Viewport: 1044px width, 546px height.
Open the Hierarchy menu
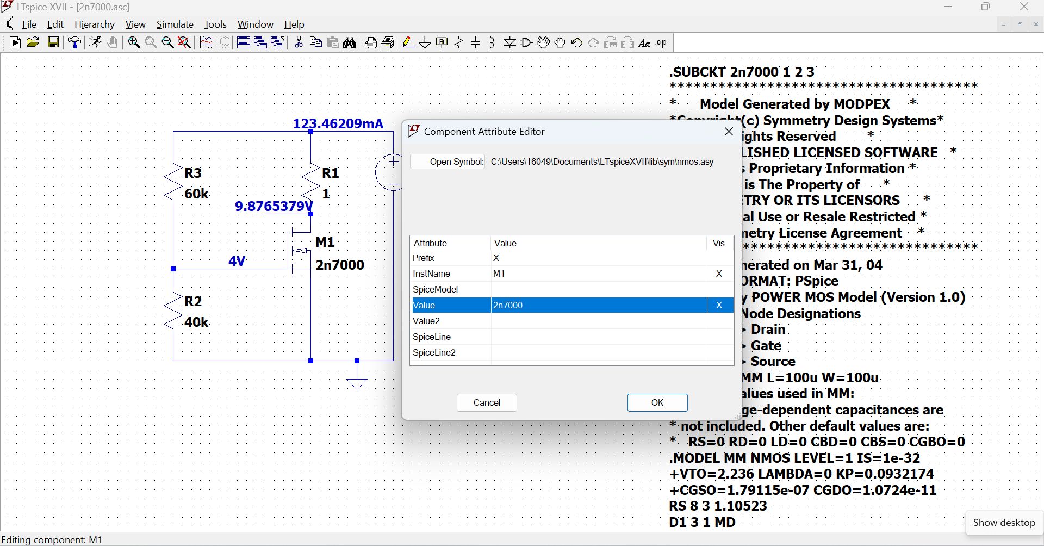[95, 24]
